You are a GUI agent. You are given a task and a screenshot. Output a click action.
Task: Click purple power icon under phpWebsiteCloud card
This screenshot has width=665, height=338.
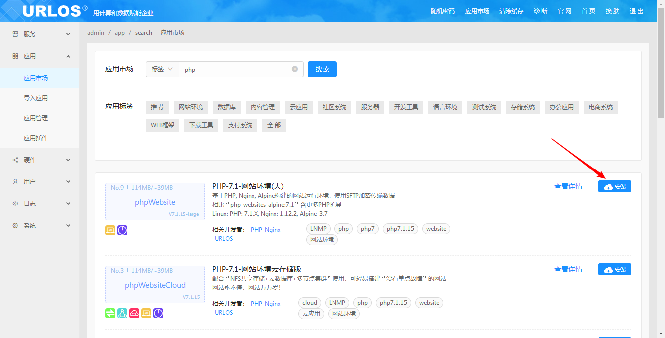(x=158, y=313)
